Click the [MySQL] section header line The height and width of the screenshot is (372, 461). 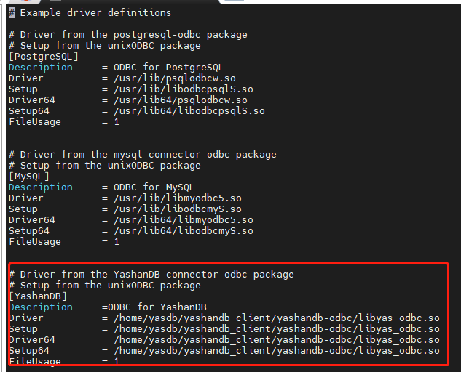click(x=29, y=177)
